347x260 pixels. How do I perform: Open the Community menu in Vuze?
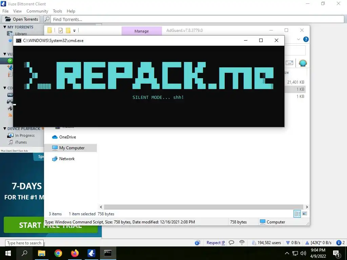coord(37,11)
